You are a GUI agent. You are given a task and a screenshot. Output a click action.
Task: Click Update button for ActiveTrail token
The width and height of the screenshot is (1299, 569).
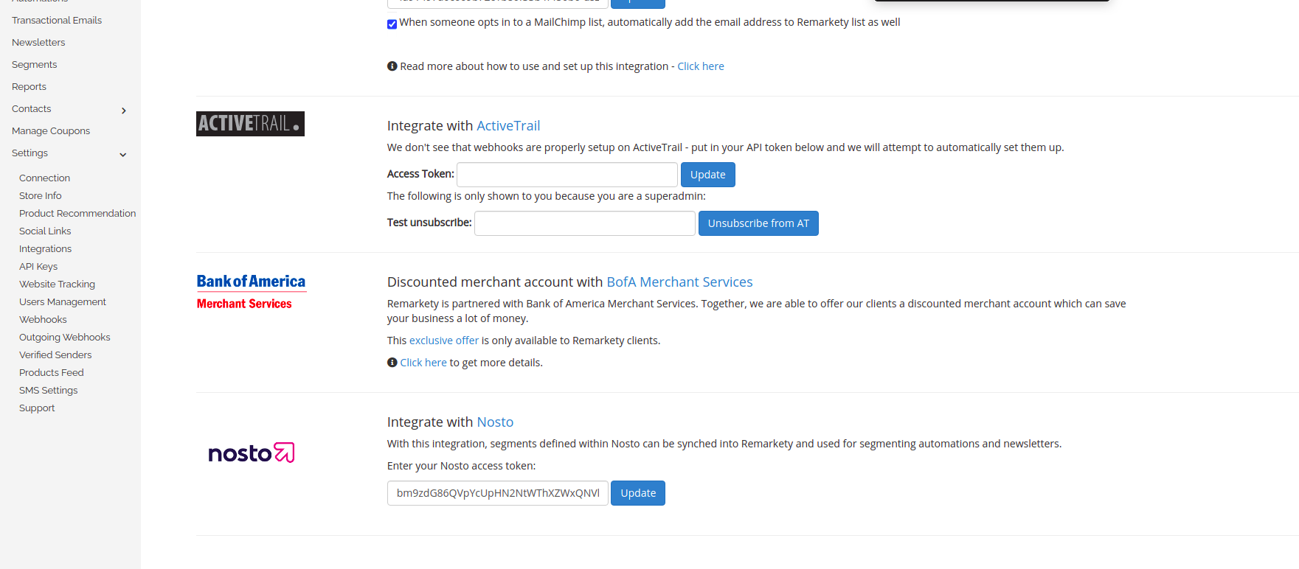708,175
